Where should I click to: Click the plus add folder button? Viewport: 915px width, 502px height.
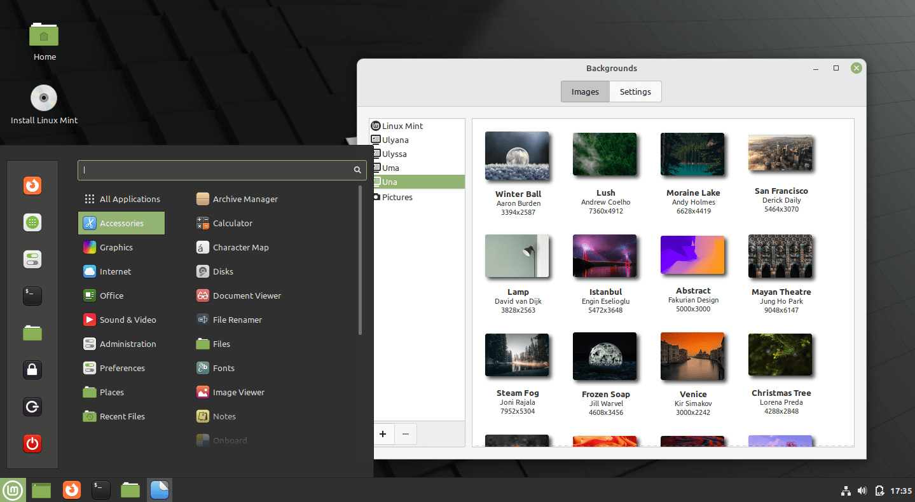click(383, 434)
